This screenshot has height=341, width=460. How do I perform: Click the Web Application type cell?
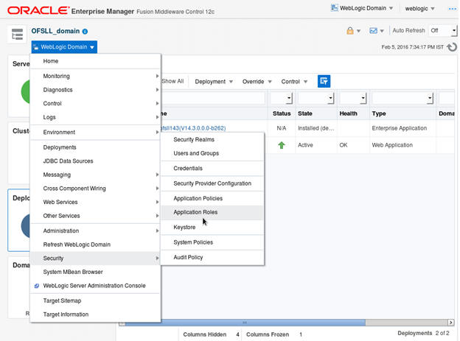(x=392, y=145)
